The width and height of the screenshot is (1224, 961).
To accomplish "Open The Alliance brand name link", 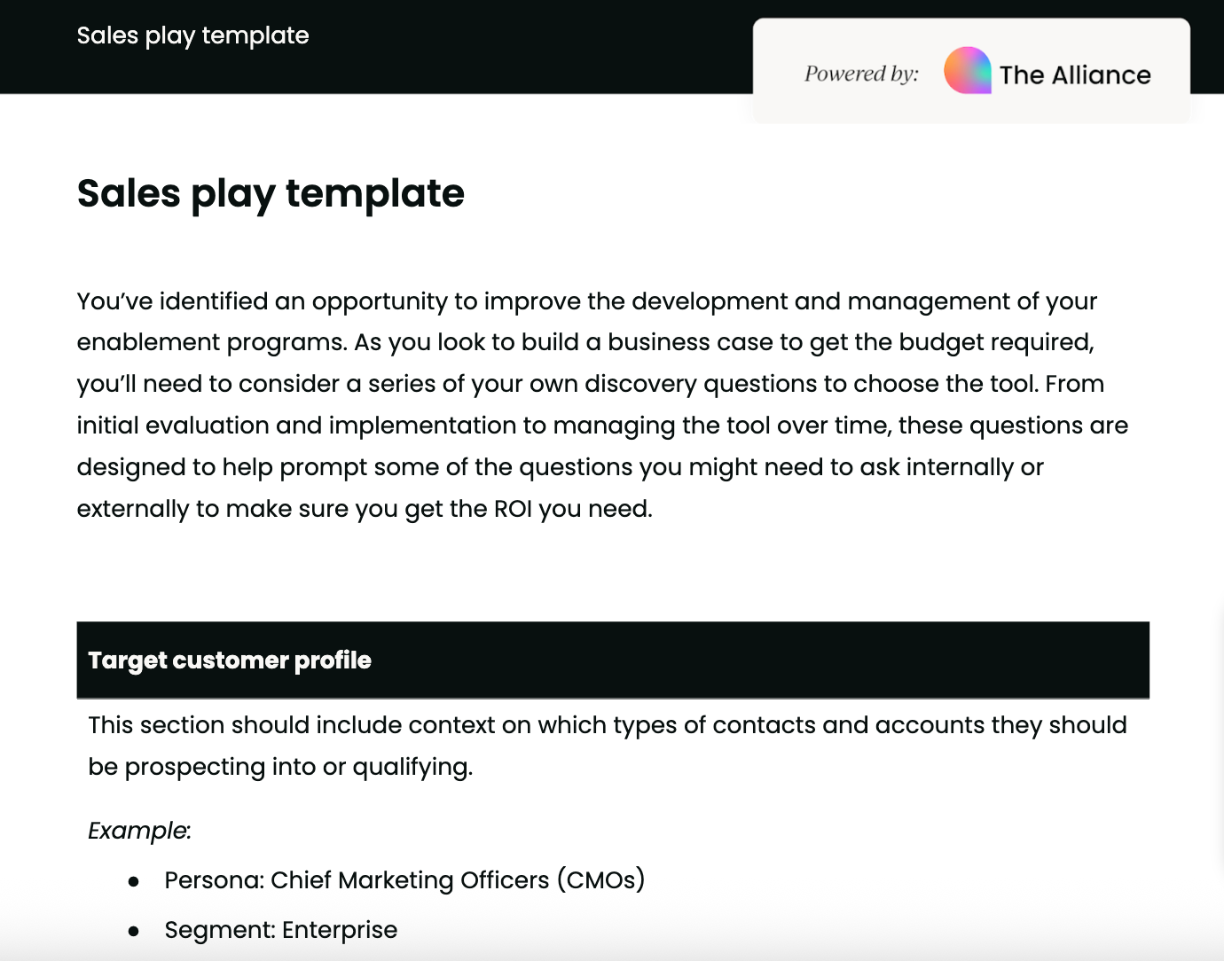I will 1075,75.
